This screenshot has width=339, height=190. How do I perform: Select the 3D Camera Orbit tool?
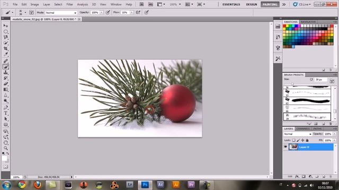click(6, 137)
